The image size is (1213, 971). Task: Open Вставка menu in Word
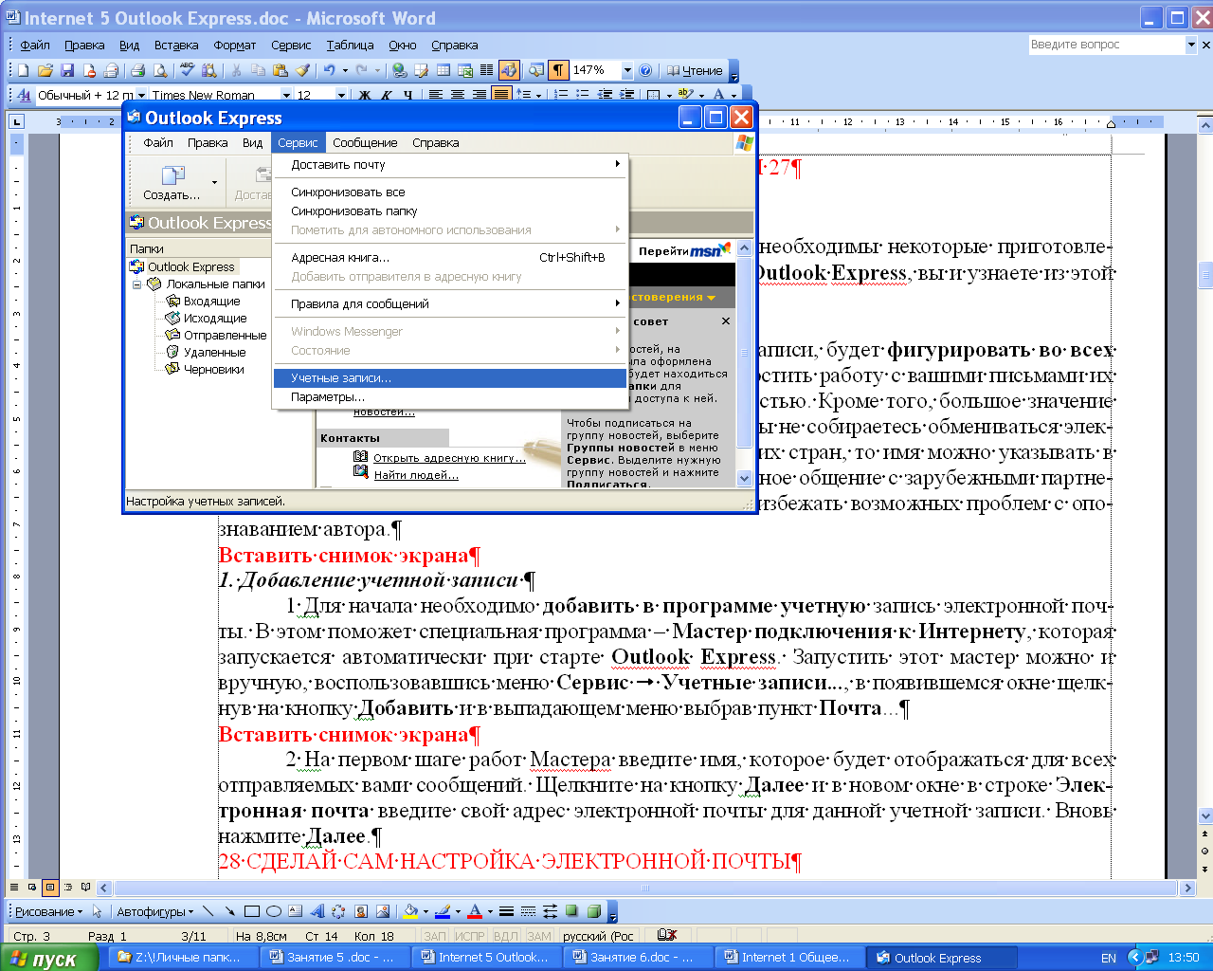pos(176,45)
